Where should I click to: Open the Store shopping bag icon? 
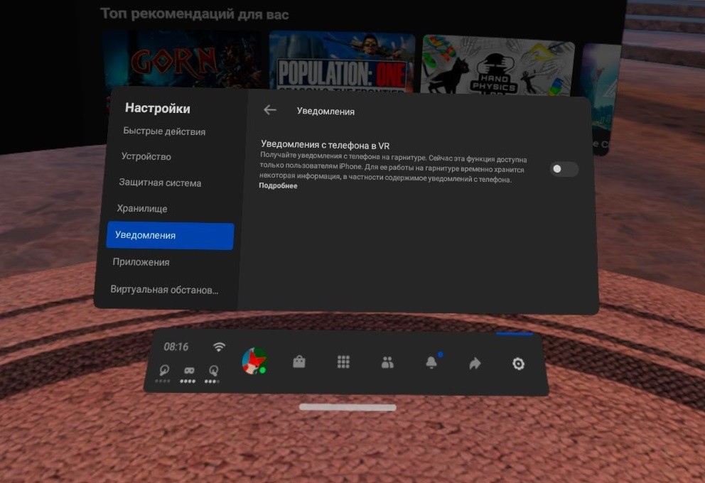299,362
